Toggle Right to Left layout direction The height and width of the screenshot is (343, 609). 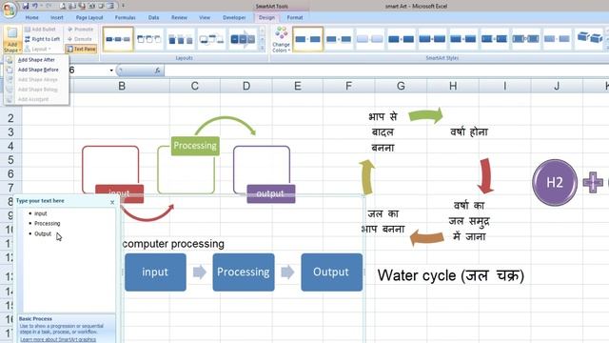tap(42, 39)
